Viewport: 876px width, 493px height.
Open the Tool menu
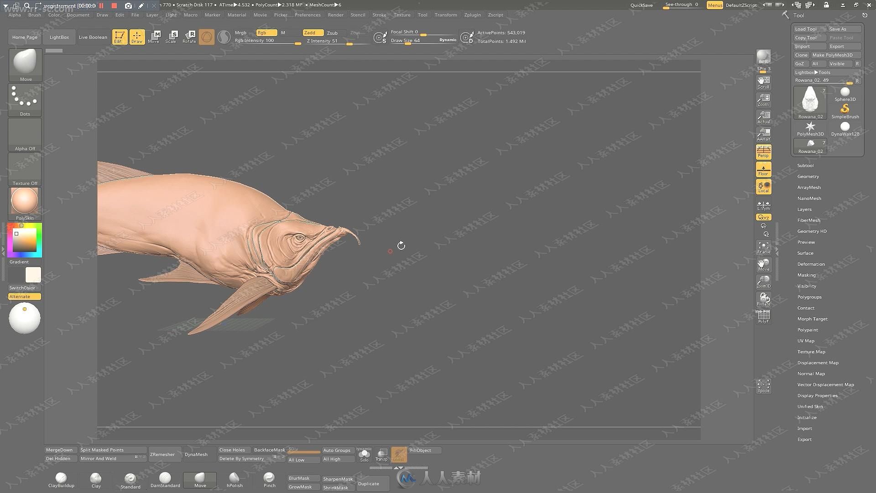tap(423, 15)
